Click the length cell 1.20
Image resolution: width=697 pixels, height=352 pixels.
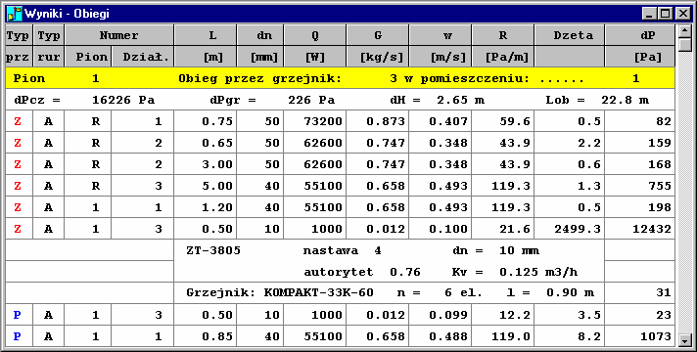205,207
